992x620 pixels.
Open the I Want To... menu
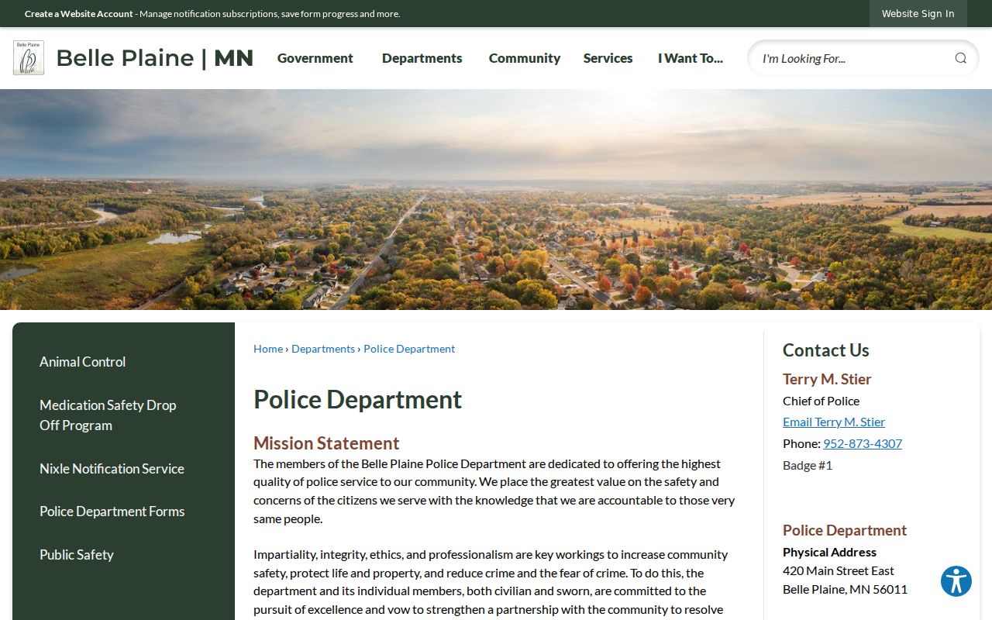pos(691,58)
